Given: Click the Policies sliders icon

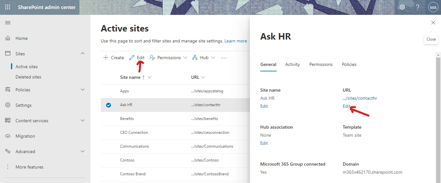Looking at the screenshot, I should (8, 90).
